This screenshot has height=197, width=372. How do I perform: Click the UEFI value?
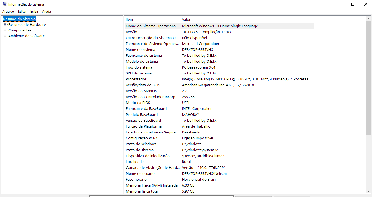pyautogui.click(x=185, y=103)
